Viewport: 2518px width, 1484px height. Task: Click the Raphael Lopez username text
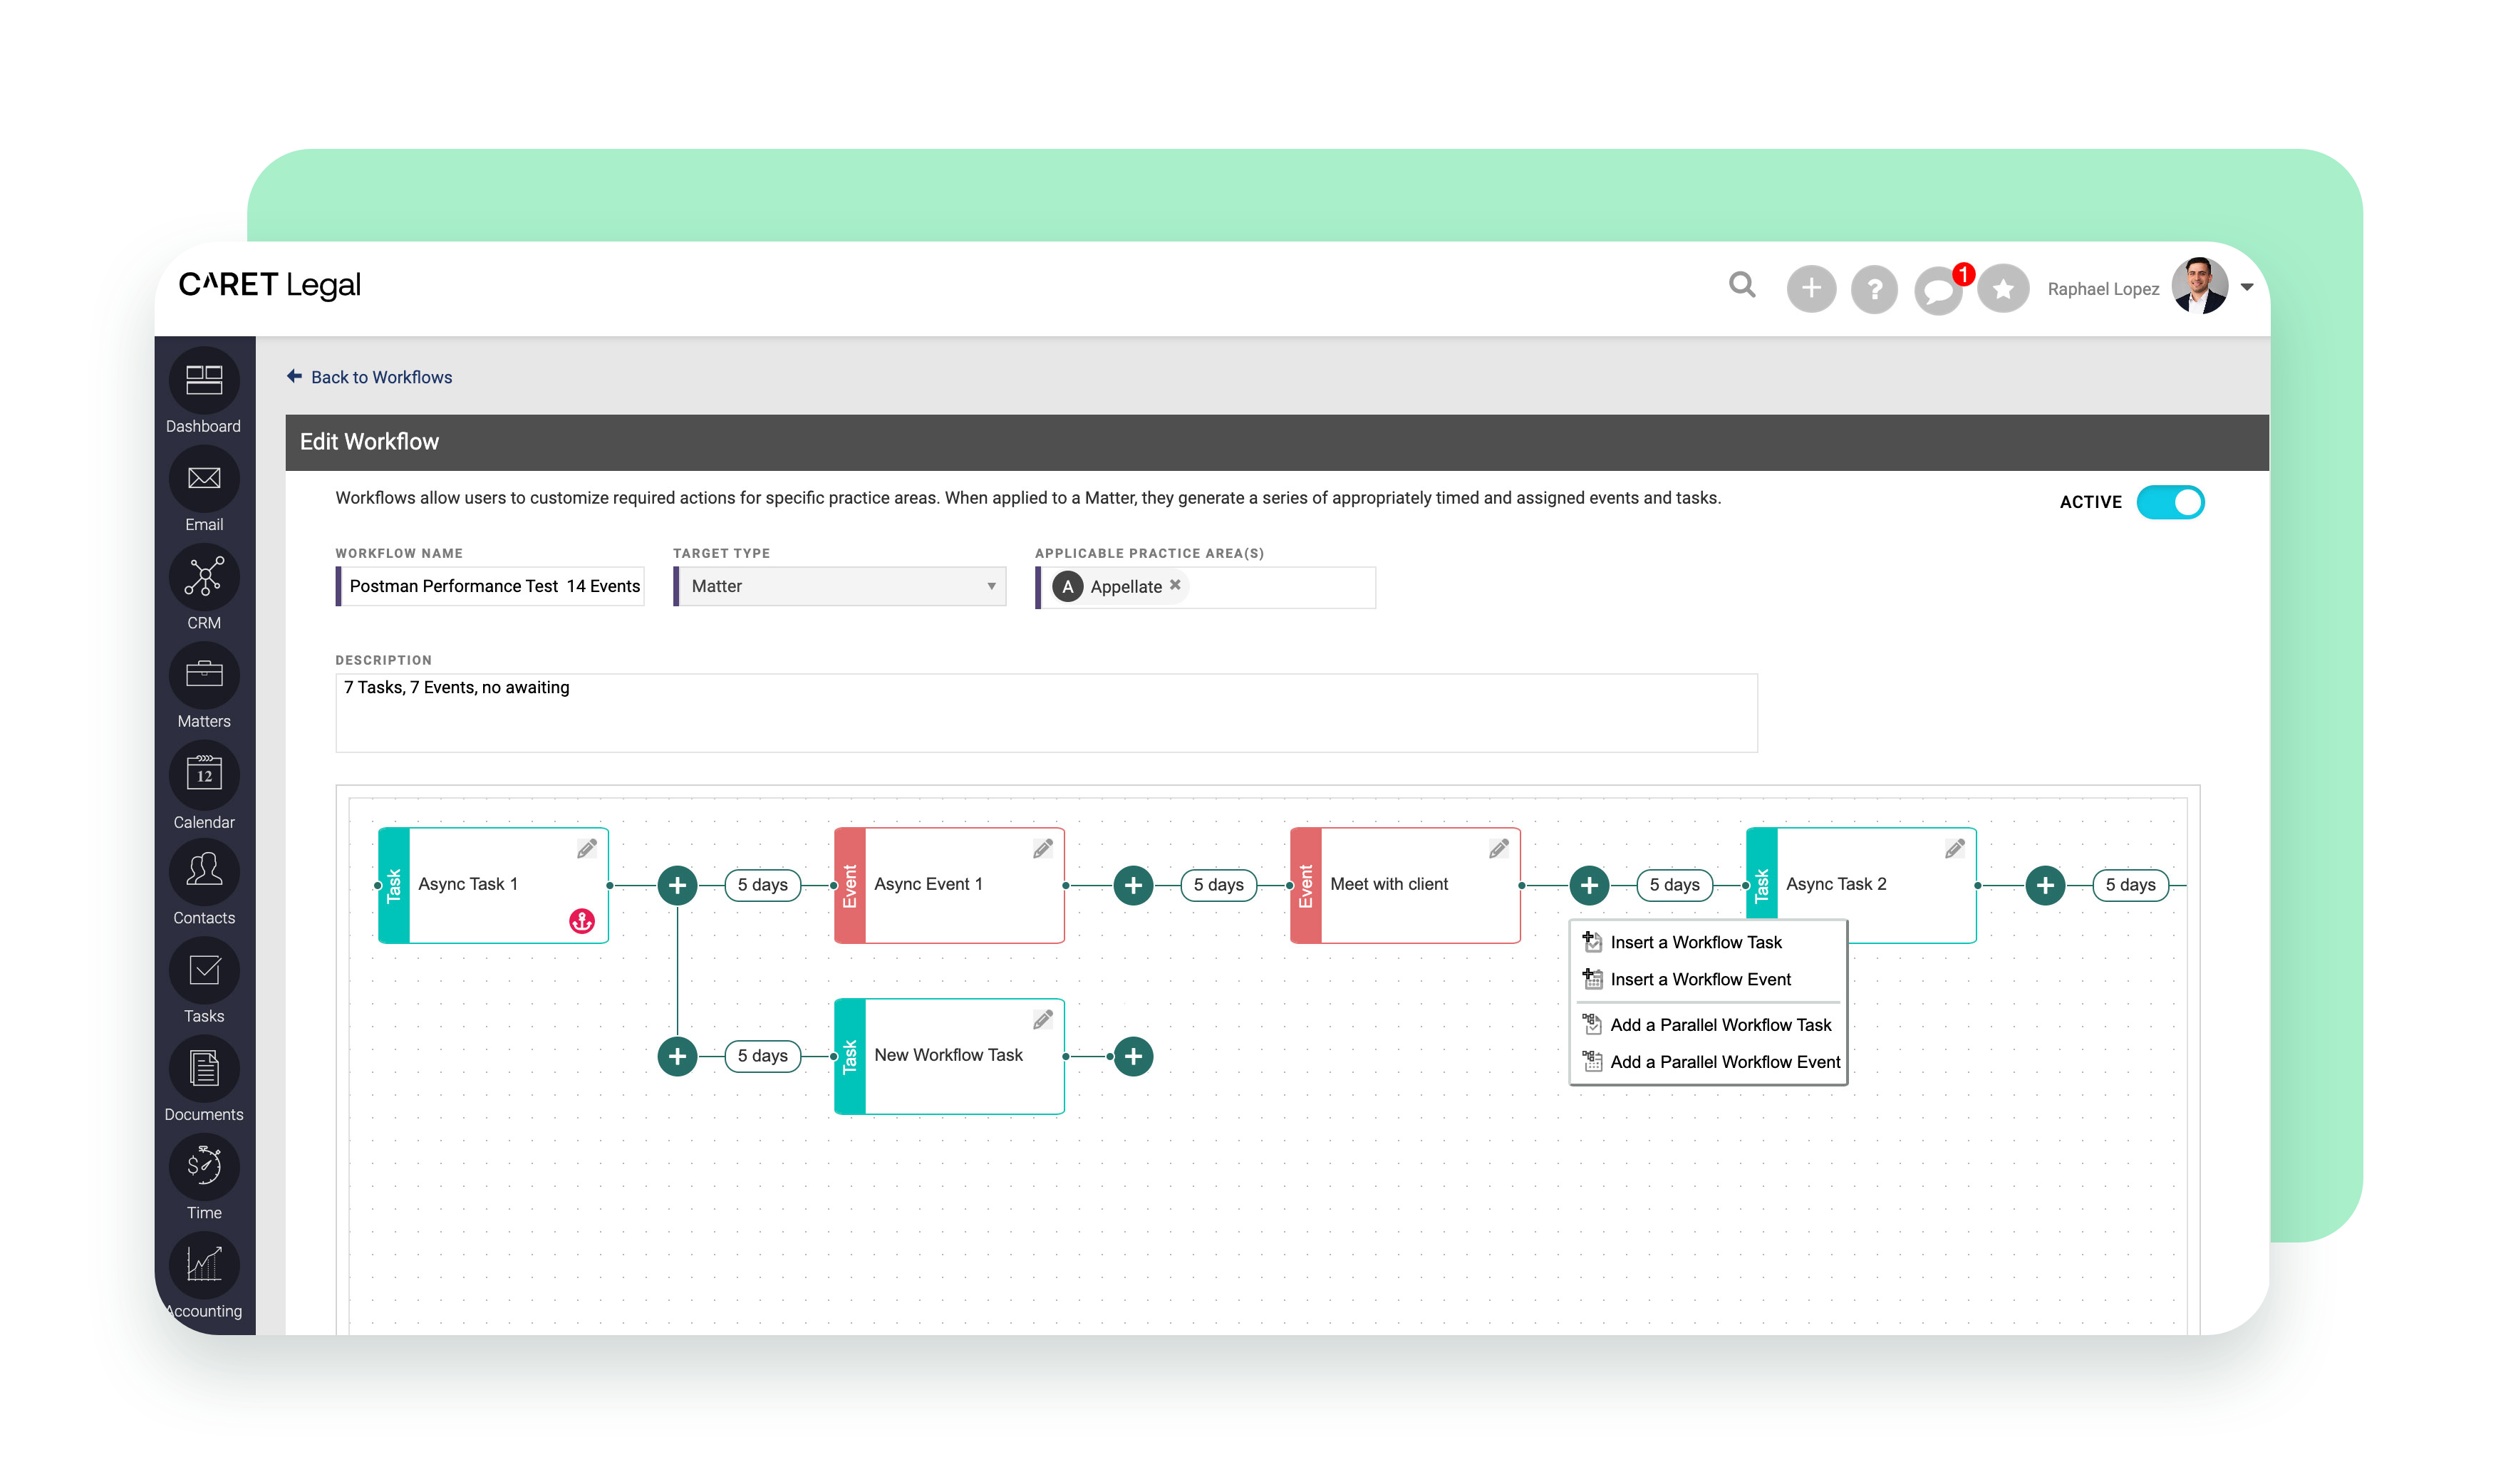2103,289
